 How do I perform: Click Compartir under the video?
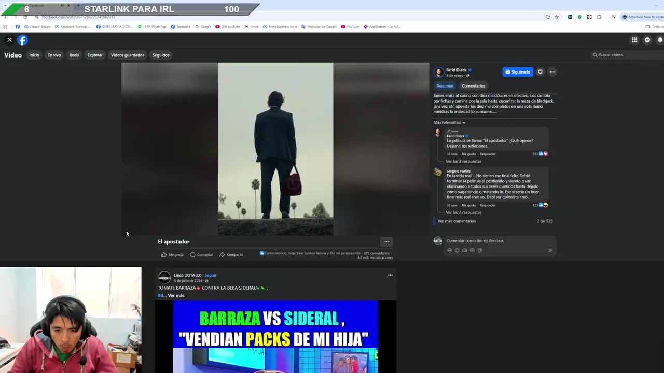pyautogui.click(x=231, y=255)
